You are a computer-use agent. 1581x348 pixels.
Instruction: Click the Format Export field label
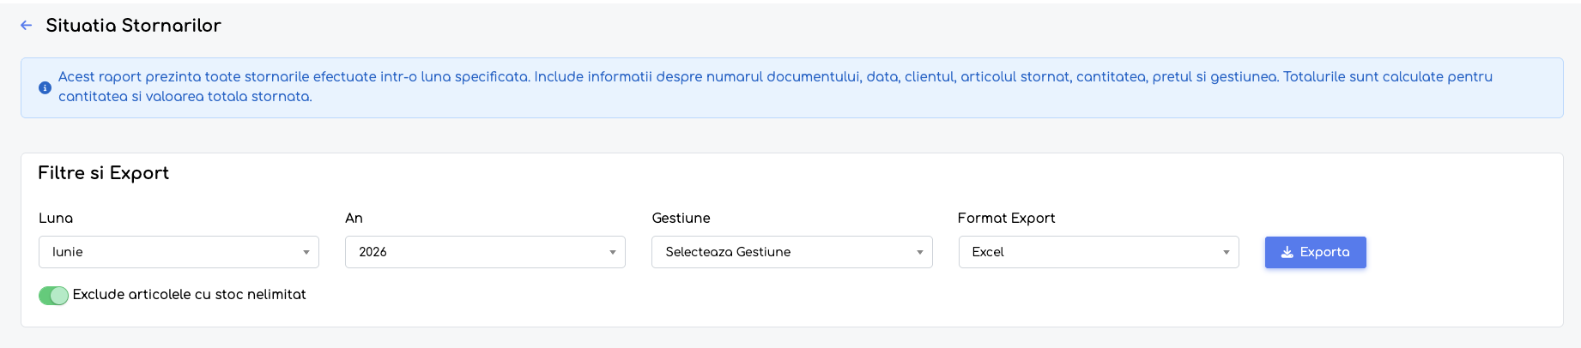[x=1006, y=218]
